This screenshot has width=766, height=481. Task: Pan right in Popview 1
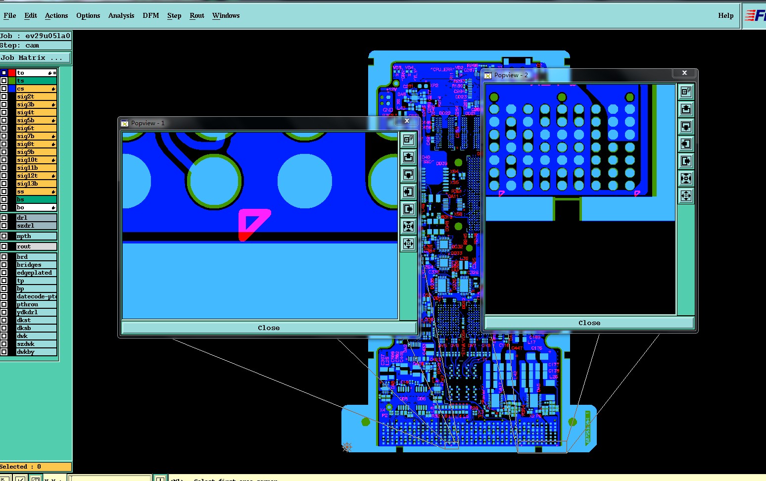point(408,209)
